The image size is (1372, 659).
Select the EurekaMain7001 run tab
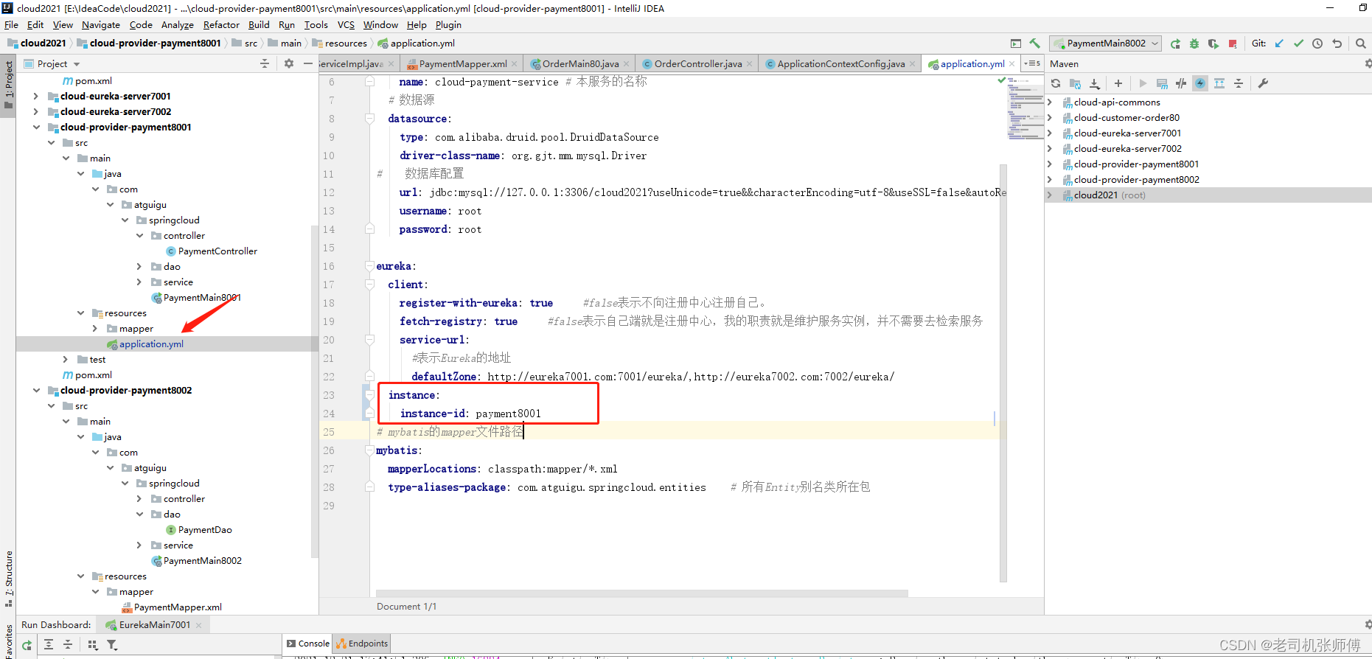(x=154, y=624)
